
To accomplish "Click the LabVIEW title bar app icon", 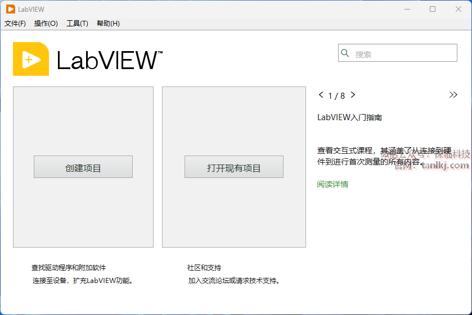I will coord(11,10).
